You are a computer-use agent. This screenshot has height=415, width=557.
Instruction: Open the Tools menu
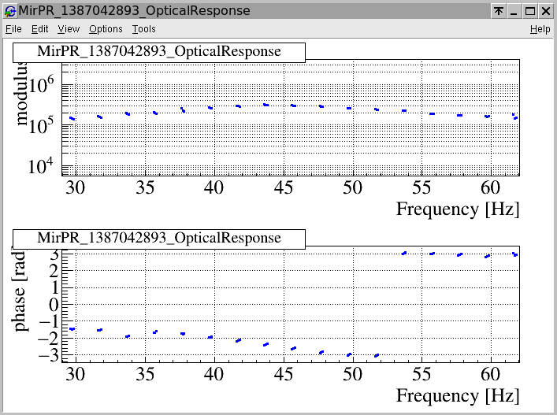coord(144,29)
